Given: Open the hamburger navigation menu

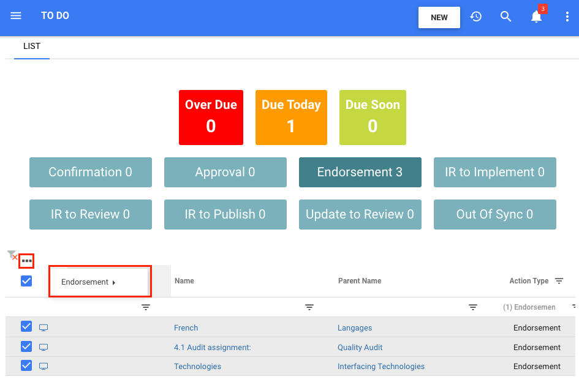Looking at the screenshot, I should click(x=16, y=17).
